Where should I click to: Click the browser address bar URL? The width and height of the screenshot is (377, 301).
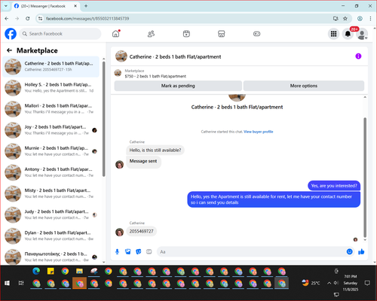point(87,19)
